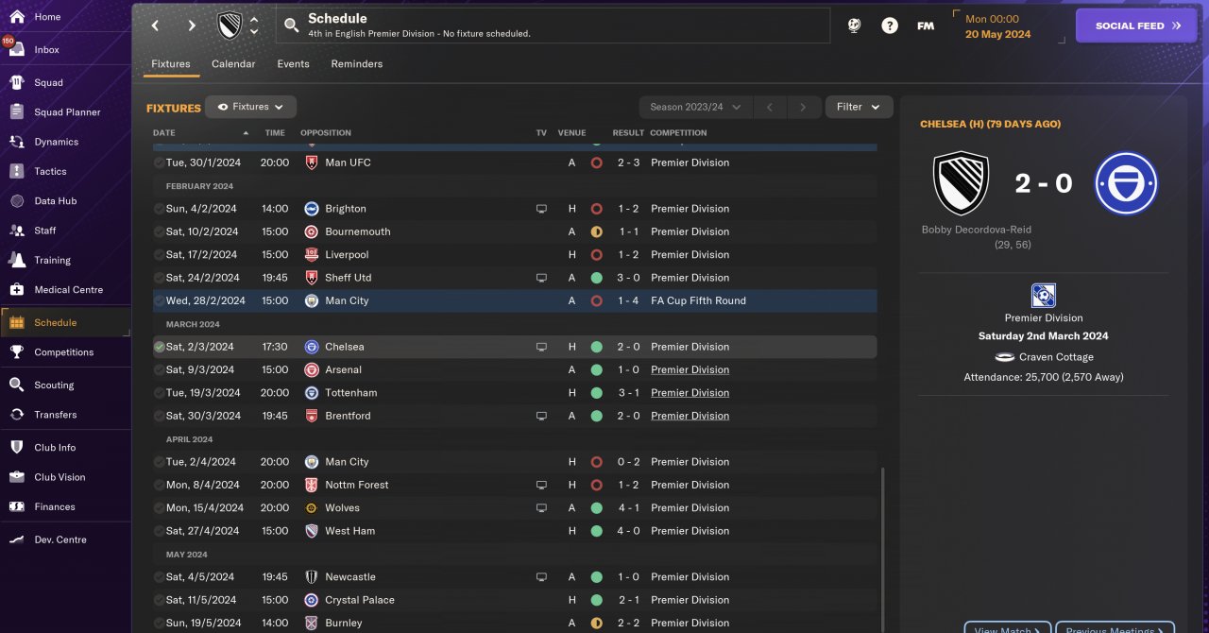The width and height of the screenshot is (1209, 633).
Task: Switch to the Calendar tab
Action: coord(233,64)
